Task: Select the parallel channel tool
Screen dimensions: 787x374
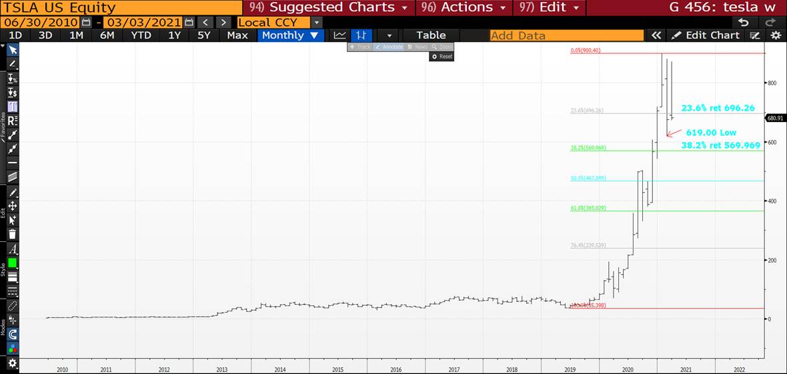Action: tap(13, 177)
